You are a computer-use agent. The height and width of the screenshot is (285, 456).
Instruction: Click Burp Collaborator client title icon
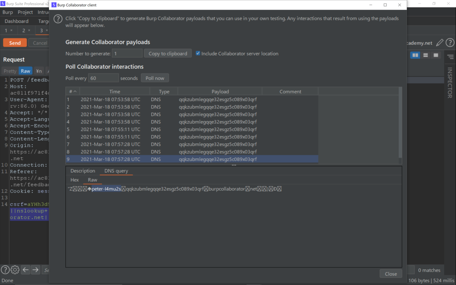click(x=54, y=5)
